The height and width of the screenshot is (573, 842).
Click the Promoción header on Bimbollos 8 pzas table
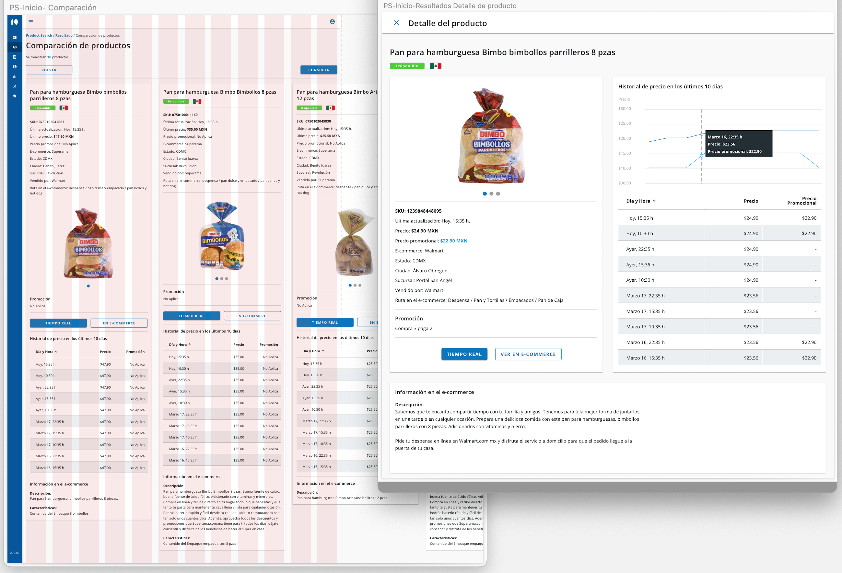tap(269, 345)
